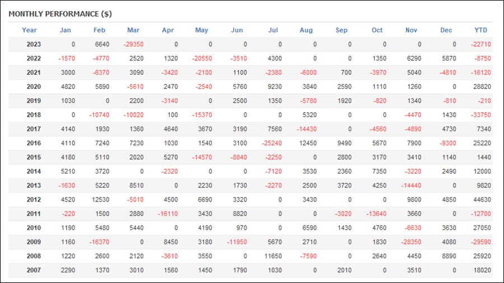Select the 2023 year row label
Image resolution: width=504 pixels, height=283 pixels.
(x=34, y=44)
